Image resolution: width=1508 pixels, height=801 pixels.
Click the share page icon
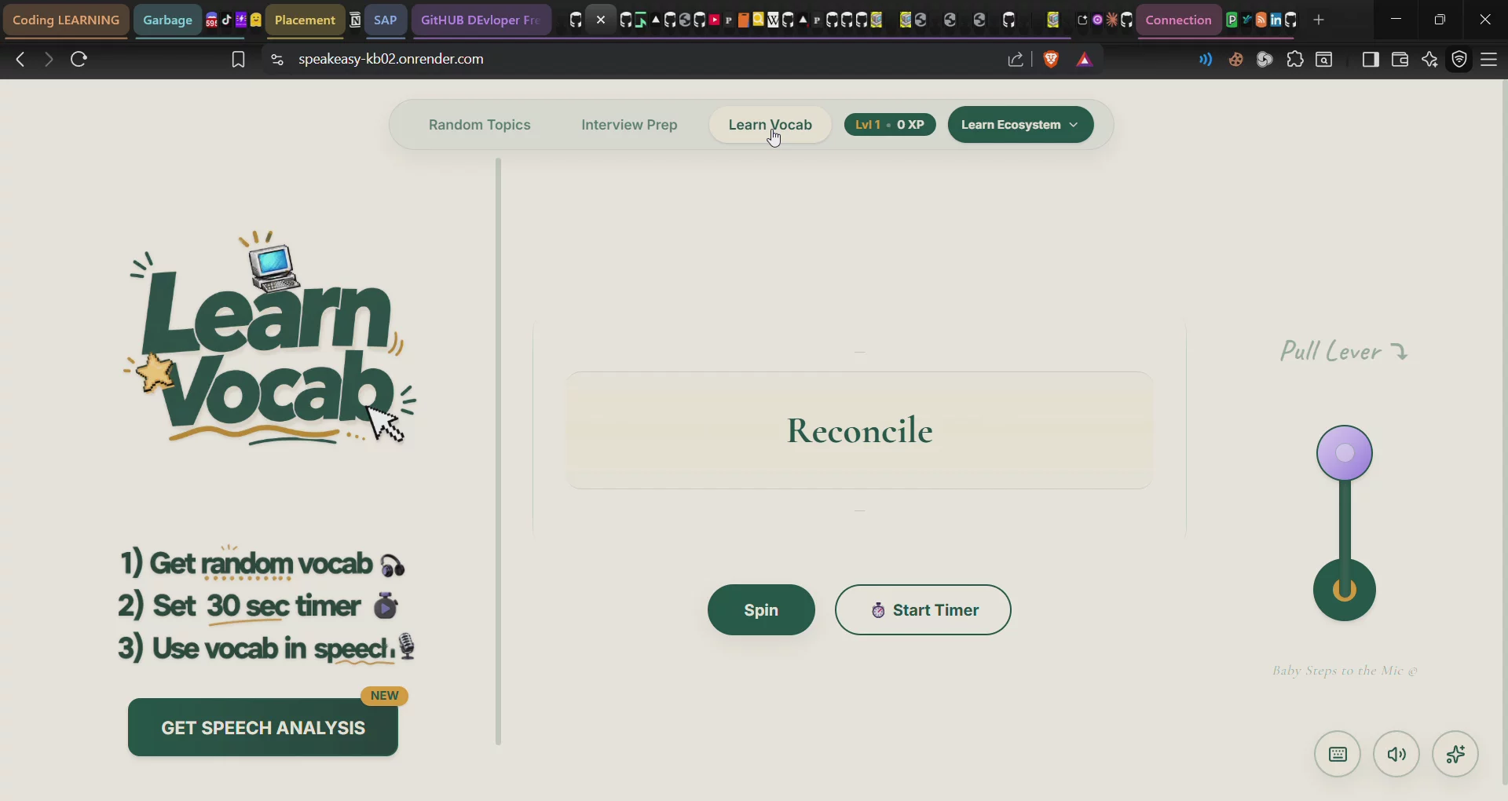tap(1016, 59)
